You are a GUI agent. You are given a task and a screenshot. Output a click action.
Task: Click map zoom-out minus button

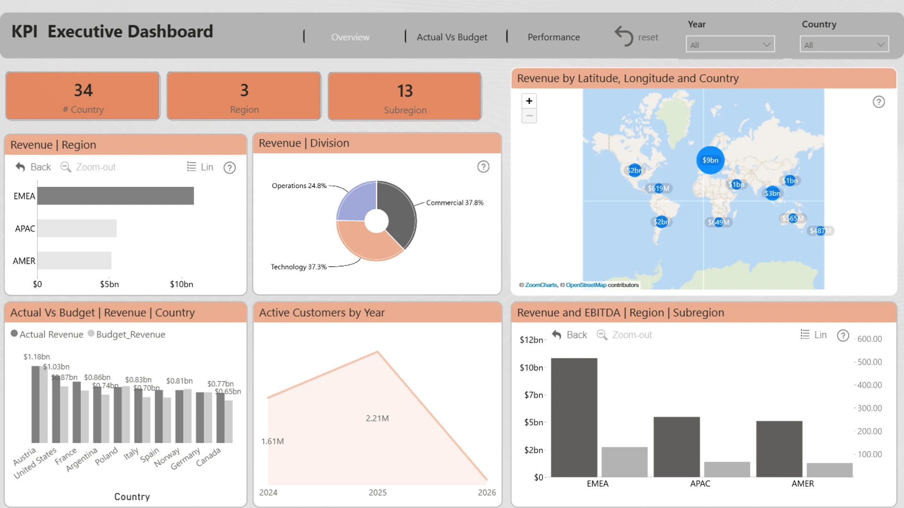click(x=529, y=116)
